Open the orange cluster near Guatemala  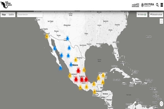pyautogui.click(x=95, y=92)
